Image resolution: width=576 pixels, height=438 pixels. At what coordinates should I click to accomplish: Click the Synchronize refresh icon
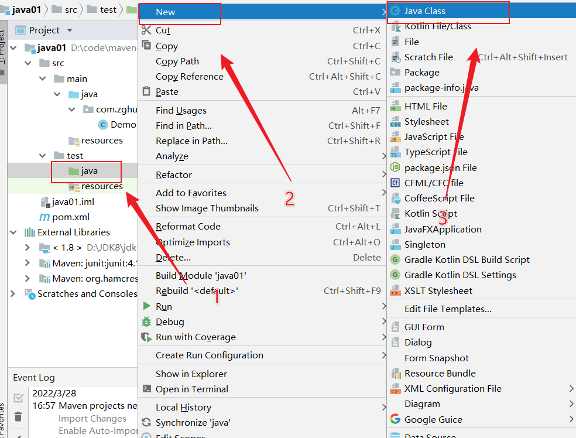coord(146,423)
